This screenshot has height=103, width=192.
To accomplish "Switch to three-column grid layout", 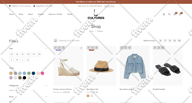I will click(x=174, y=41).
